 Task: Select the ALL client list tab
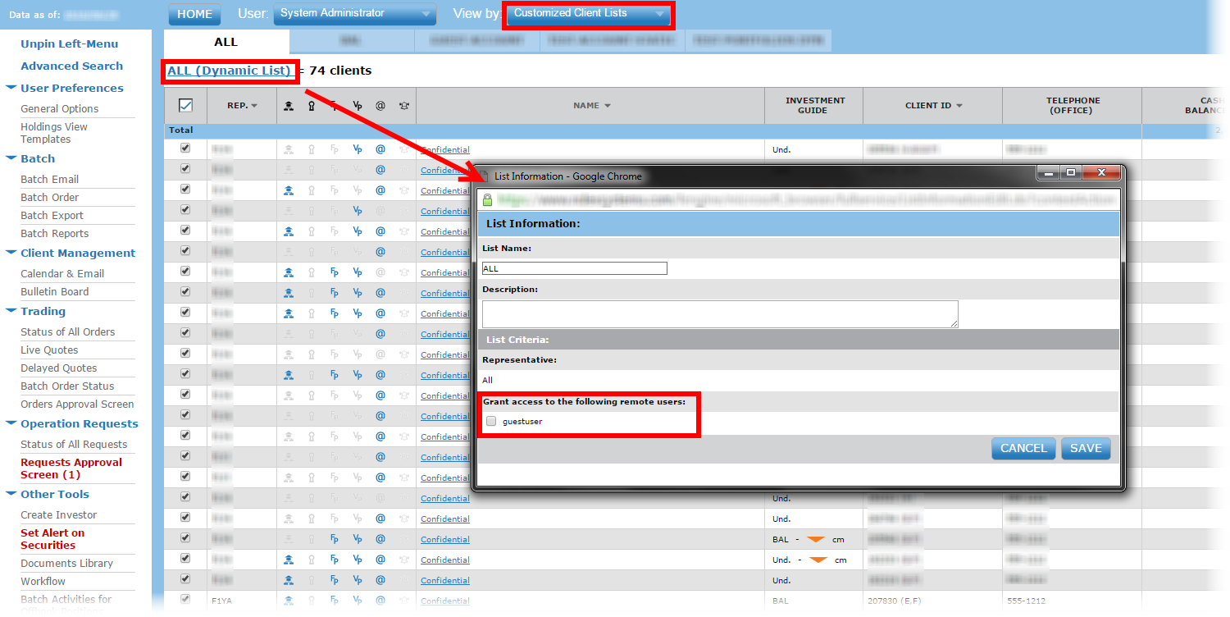pyautogui.click(x=225, y=42)
